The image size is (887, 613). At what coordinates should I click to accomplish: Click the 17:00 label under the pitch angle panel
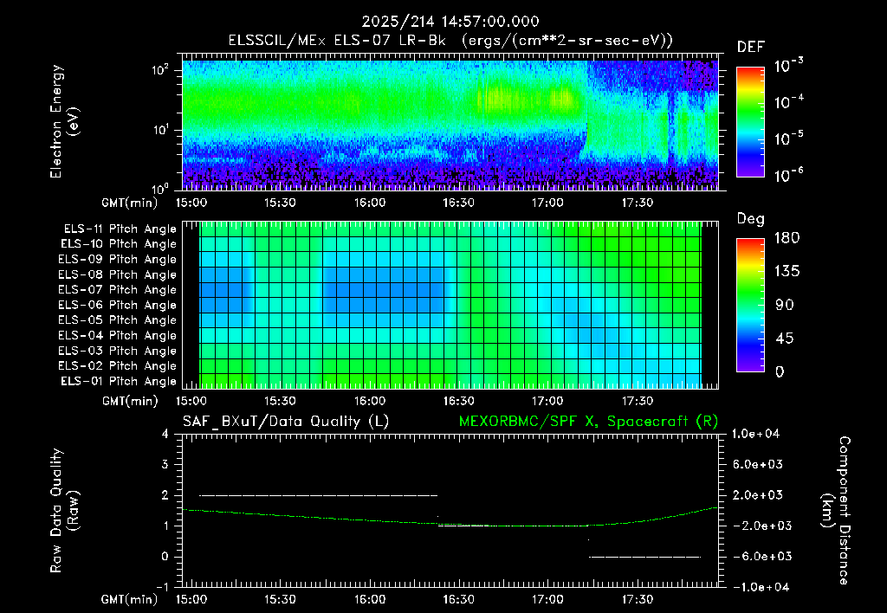point(547,401)
